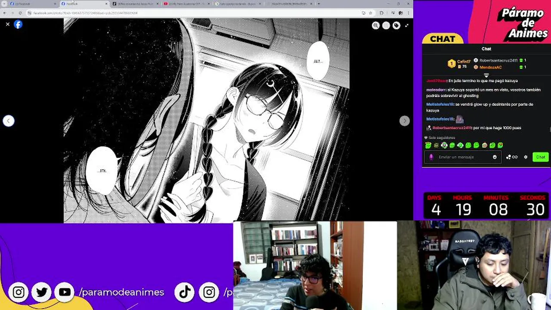Select the leftmost green emote

click(x=428, y=145)
